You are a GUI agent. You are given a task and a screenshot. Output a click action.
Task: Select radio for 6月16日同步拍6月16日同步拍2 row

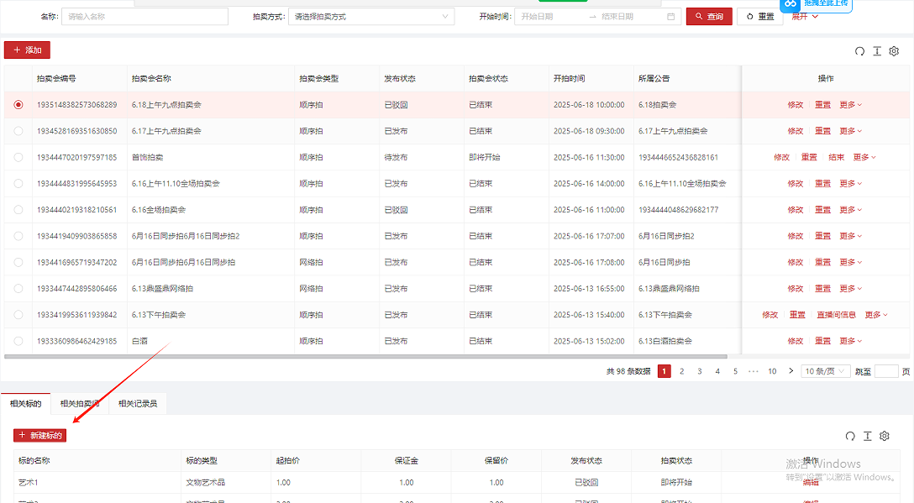[x=18, y=236]
